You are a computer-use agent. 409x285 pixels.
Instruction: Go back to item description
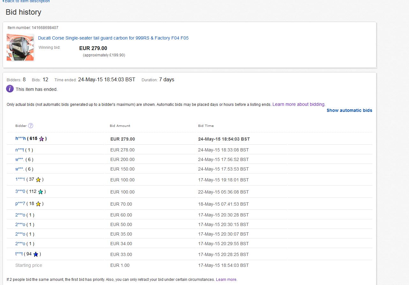click(x=27, y=1)
